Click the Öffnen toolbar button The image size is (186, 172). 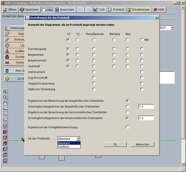(10, 9)
